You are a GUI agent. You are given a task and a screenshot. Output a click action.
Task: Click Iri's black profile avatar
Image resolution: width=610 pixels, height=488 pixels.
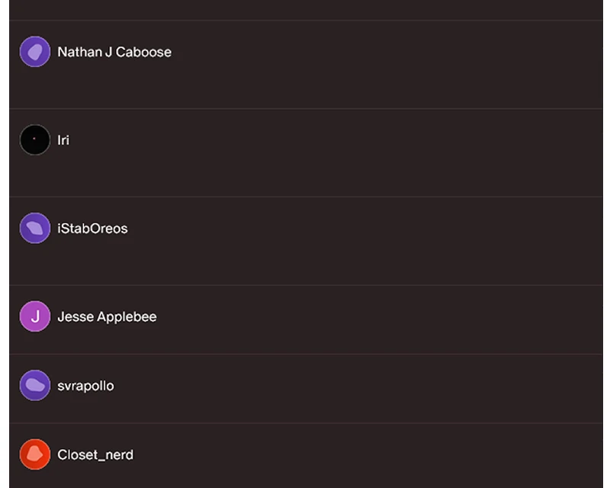pos(35,140)
